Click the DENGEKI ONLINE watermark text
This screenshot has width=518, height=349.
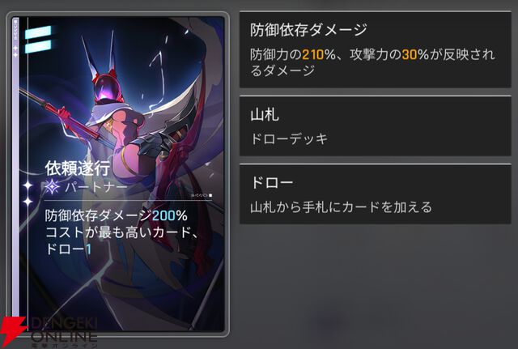(x=65, y=332)
